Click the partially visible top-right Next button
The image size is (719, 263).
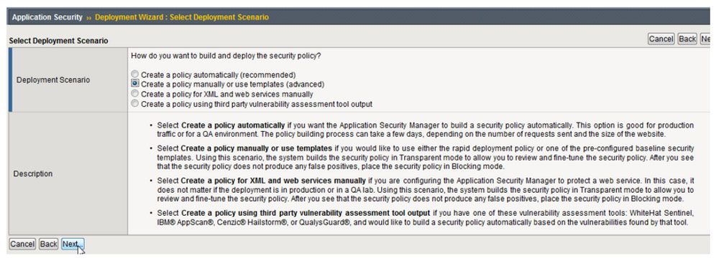click(x=705, y=39)
